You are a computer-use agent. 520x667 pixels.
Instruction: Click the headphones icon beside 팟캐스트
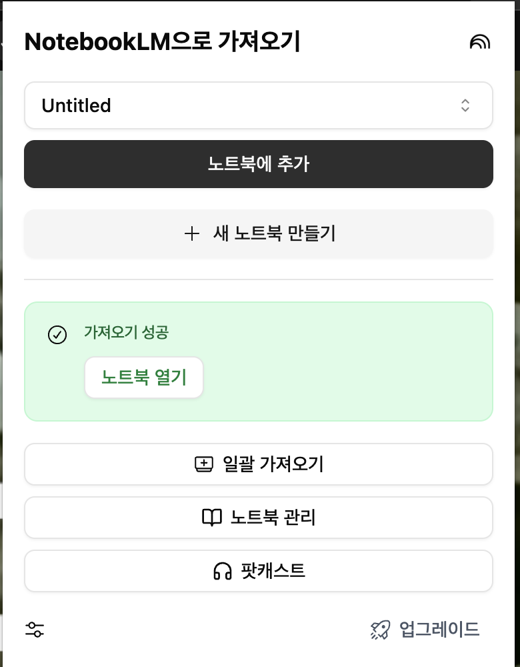[222, 571]
